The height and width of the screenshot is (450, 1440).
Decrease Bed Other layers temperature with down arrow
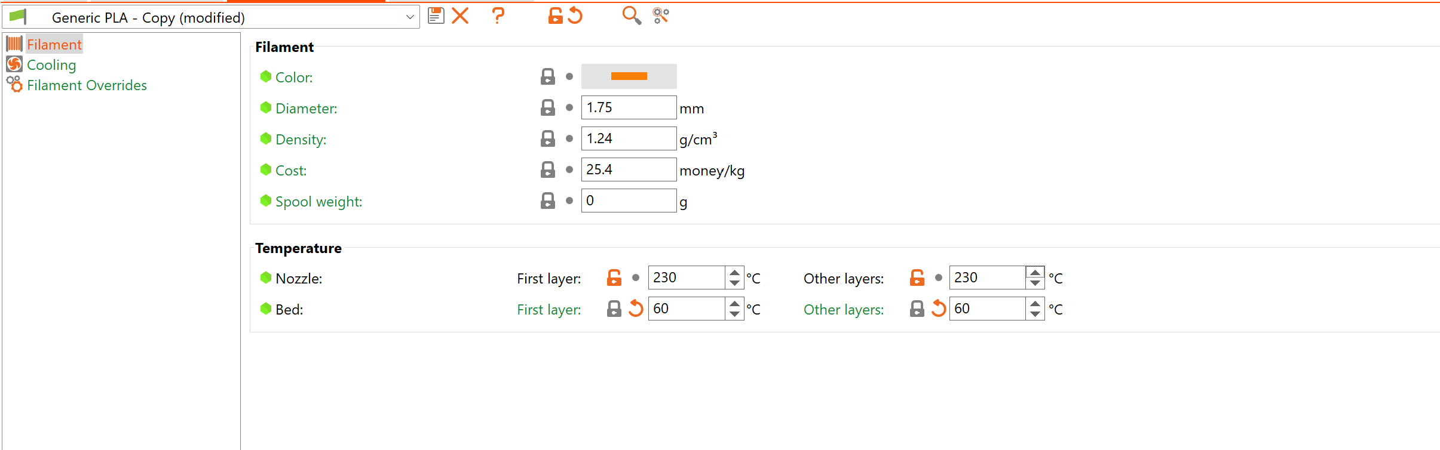click(x=1035, y=315)
